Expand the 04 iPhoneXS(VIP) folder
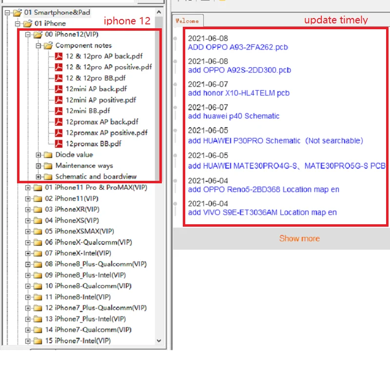 click(x=28, y=221)
